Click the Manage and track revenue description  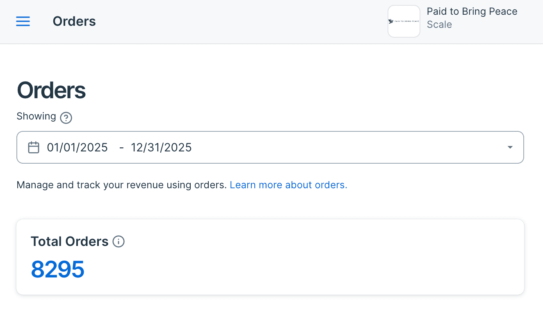(121, 185)
